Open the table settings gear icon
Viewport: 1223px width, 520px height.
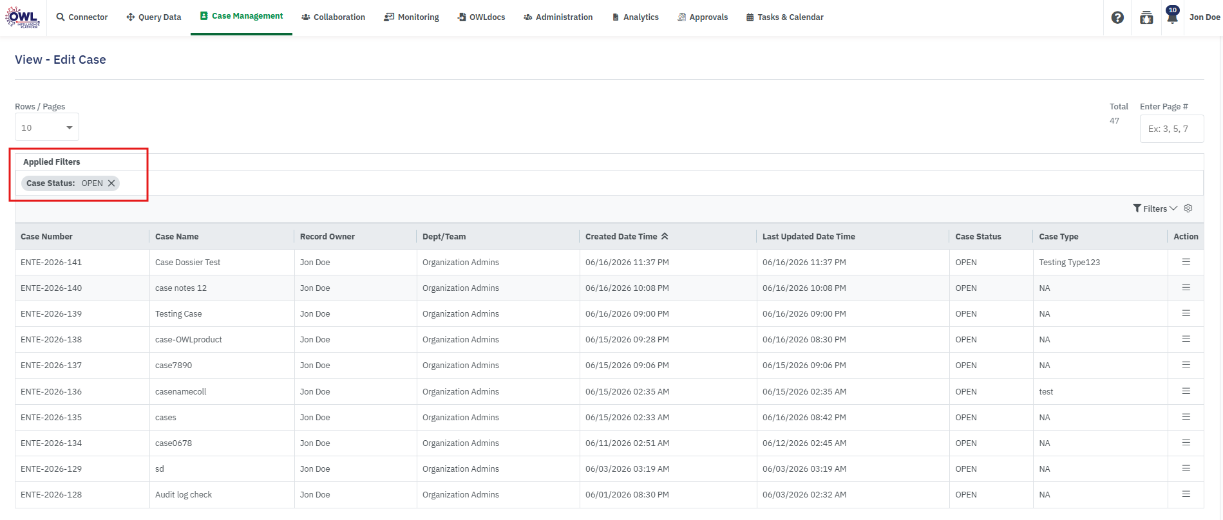pos(1188,209)
